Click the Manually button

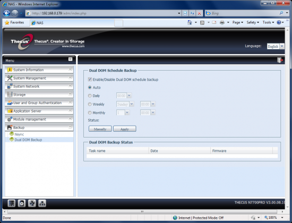pyautogui.click(x=100, y=128)
